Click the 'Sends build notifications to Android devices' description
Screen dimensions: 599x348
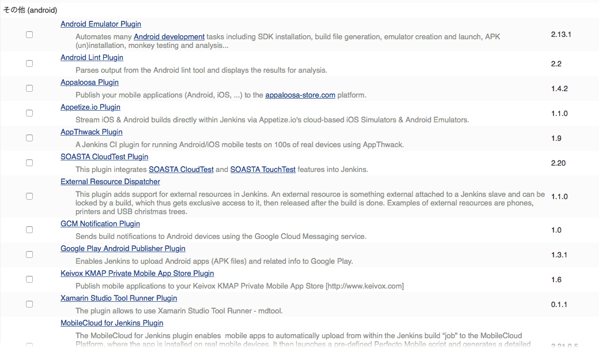click(221, 237)
